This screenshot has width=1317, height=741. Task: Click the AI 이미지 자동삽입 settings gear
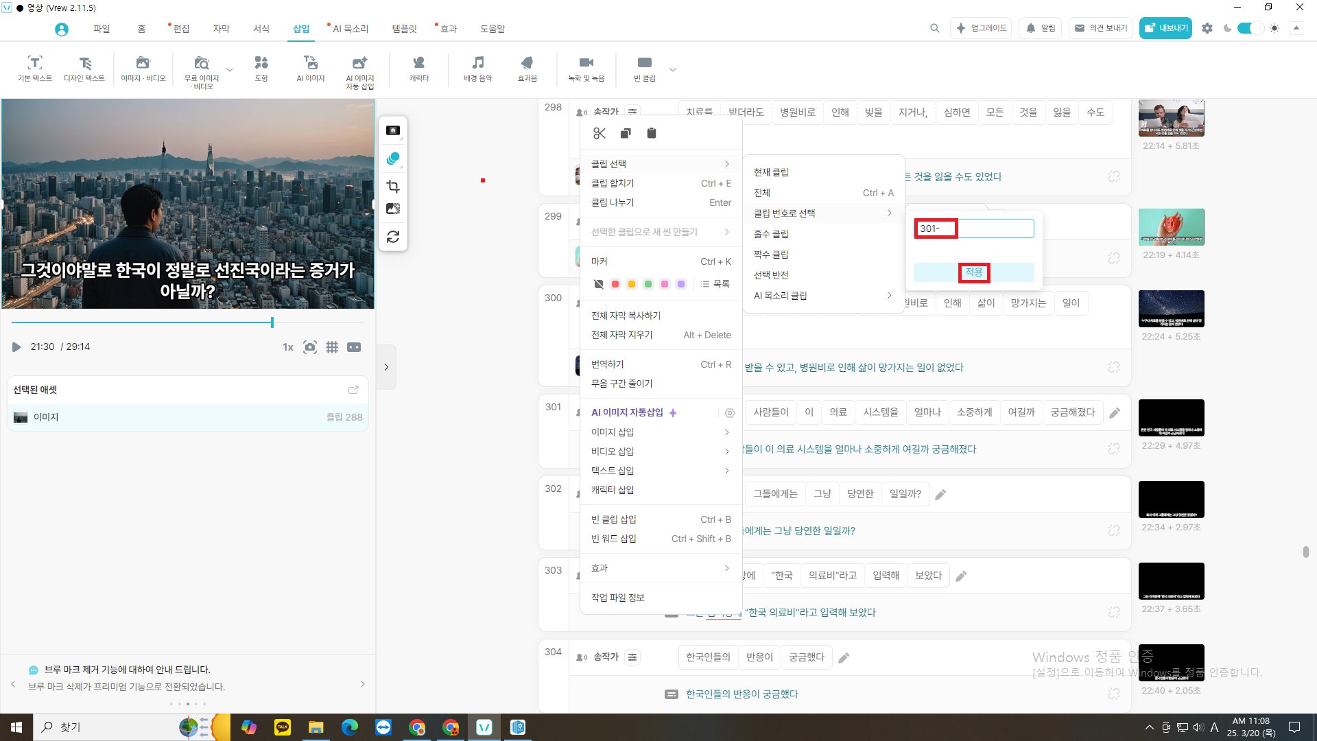point(730,413)
